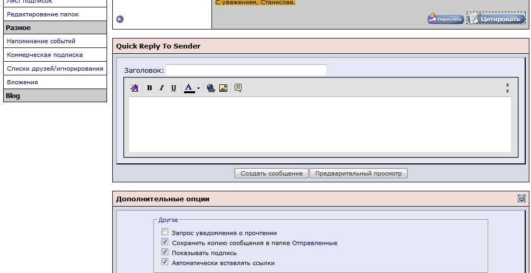The image size is (531, 273).
Task: Open the Отправленные folder link
Action: point(315,243)
